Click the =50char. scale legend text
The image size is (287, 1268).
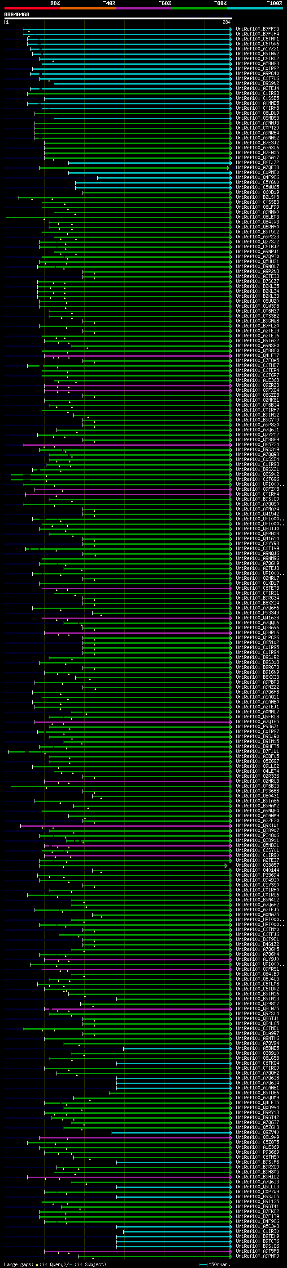pyautogui.click(x=219, y=1264)
